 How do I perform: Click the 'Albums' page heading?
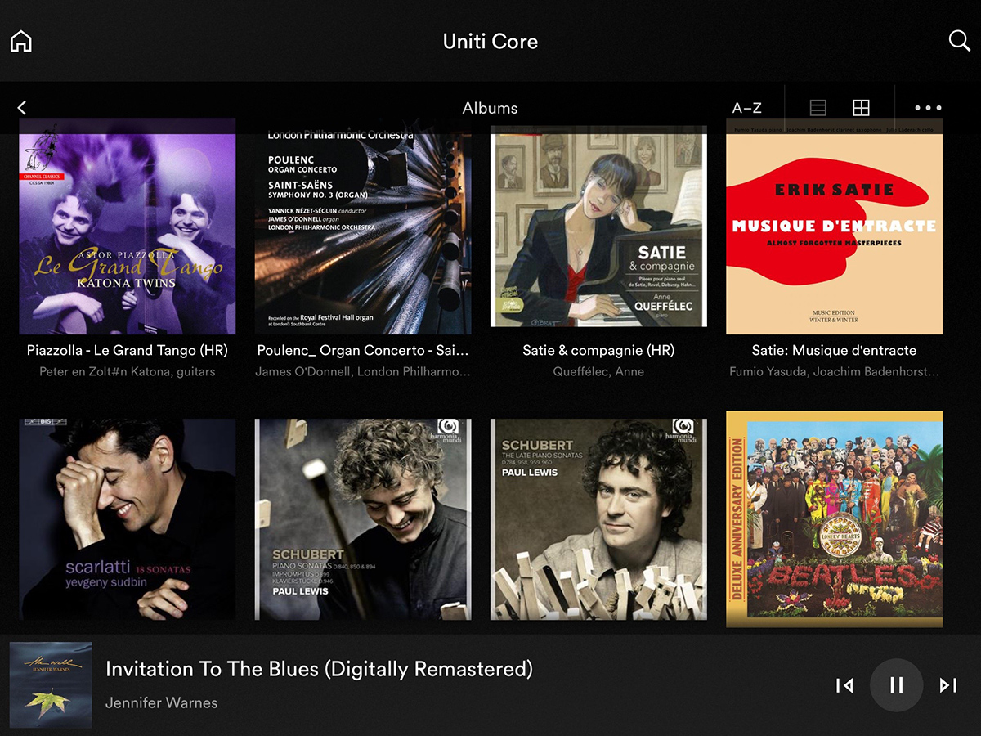(490, 108)
